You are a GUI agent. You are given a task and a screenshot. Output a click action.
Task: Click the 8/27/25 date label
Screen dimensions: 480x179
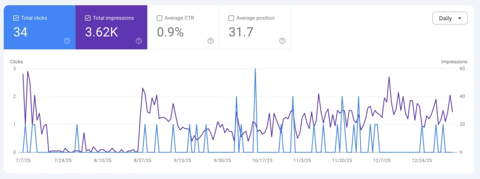pyautogui.click(x=142, y=160)
